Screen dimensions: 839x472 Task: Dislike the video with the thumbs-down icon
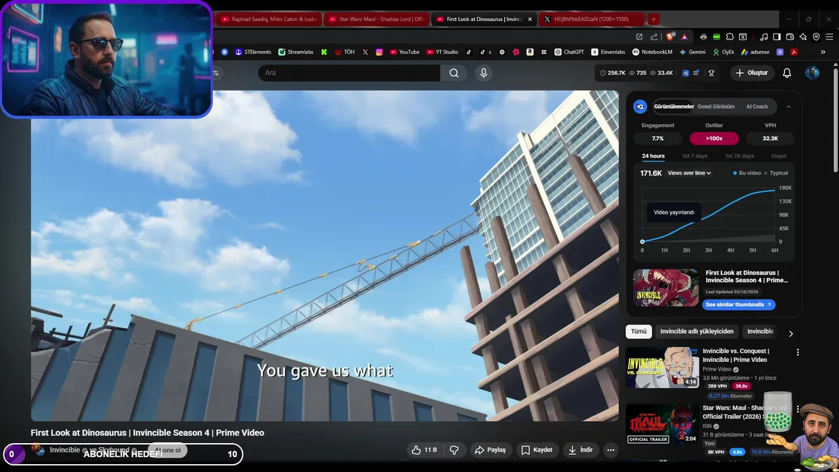pyautogui.click(x=454, y=450)
